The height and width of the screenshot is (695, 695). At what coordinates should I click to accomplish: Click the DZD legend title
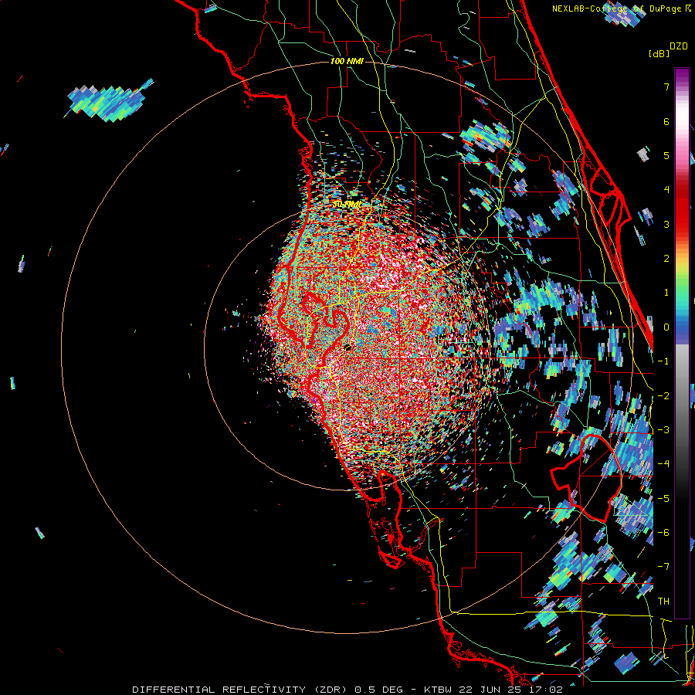pos(679,46)
